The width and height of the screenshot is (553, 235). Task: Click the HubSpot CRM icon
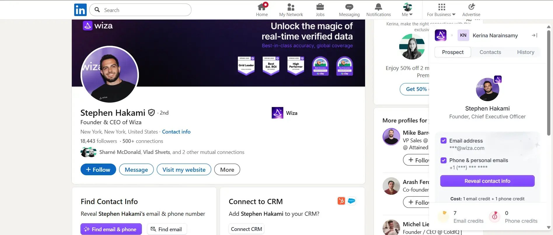pos(341,201)
